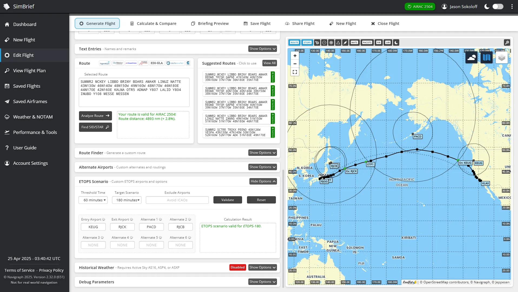Click the map search magnifier icon

pyautogui.click(x=507, y=42)
